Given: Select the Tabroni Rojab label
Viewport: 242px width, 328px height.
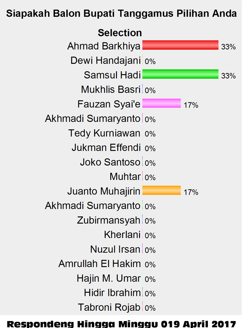Looking at the screenshot, I should (x=109, y=307).
